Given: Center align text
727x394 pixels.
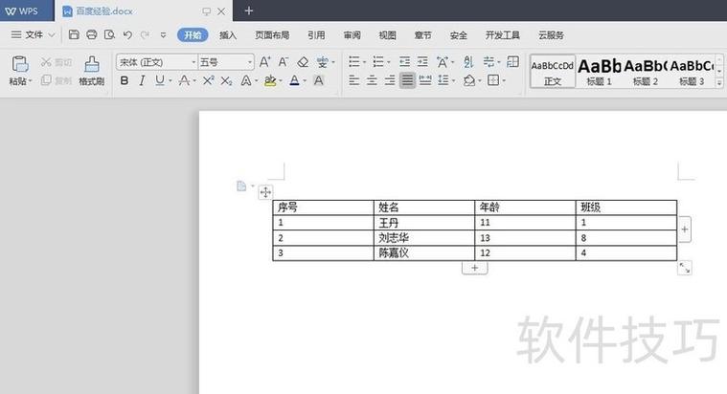Looking at the screenshot, I should (x=372, y=80).
